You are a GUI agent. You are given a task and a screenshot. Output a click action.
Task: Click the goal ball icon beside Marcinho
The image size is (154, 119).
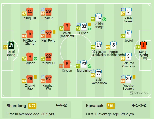point(90,66)
